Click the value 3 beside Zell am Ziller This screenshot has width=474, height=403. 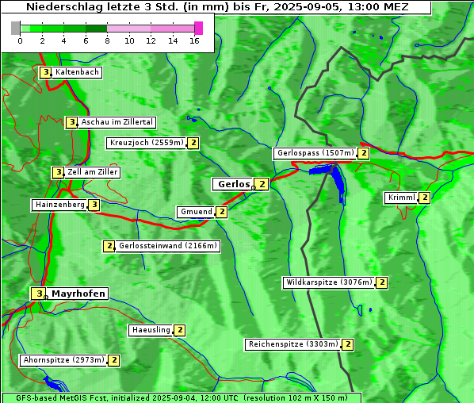tap(58, 172)
